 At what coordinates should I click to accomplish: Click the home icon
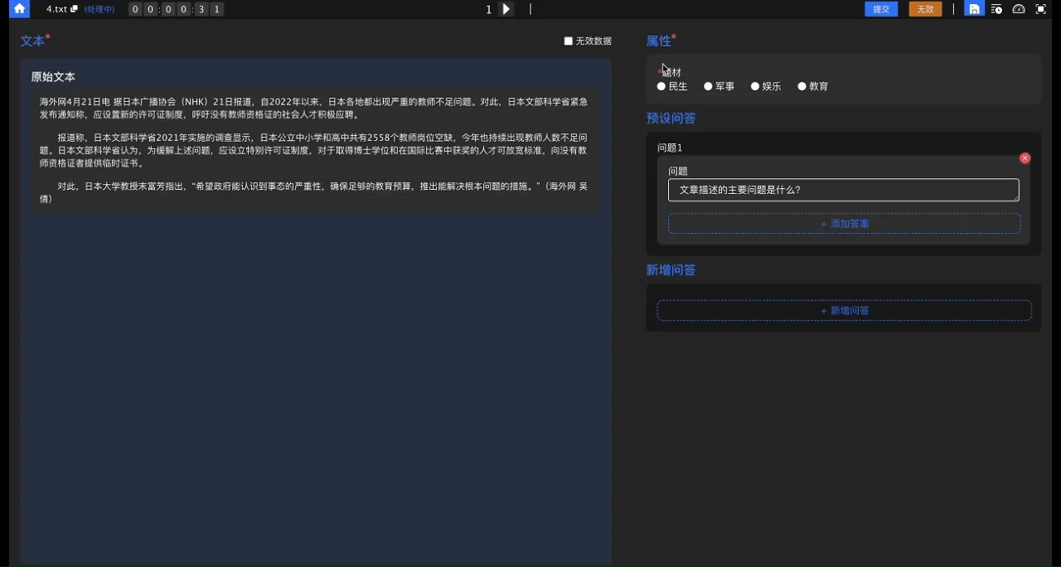19,9
